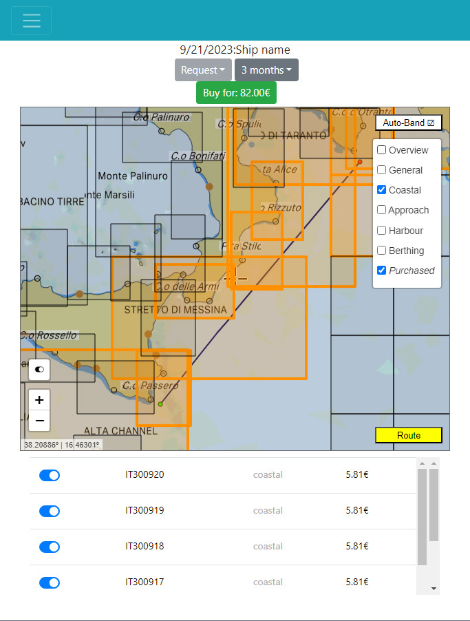Open the 3 months duration dropdown
The height and width of the screenshot is (621, 470).
[x=266, y=70]
